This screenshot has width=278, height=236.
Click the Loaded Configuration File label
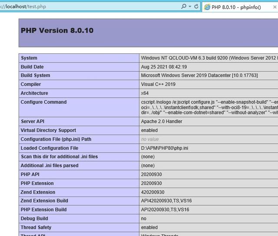click(x=50, y=148)
